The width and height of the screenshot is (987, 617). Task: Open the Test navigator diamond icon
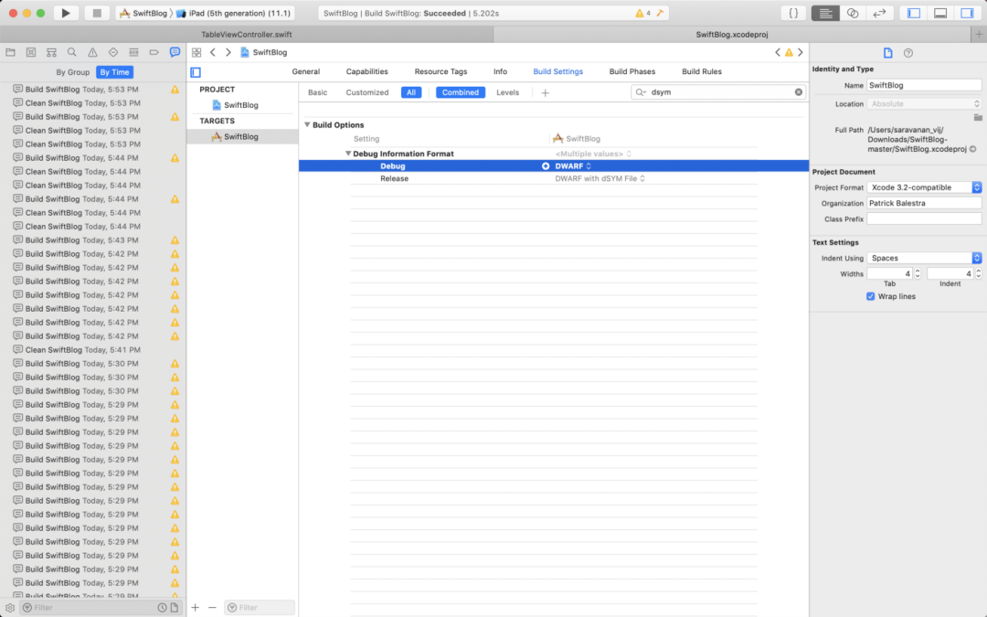(113, 52)
